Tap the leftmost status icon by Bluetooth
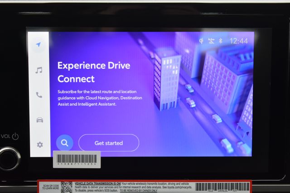Viewport: 290px width, 193px height. (201, 41)
